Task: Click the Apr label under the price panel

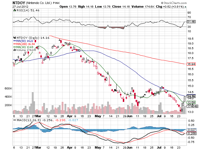Action: pyautogui.click(x=70, y=116)
